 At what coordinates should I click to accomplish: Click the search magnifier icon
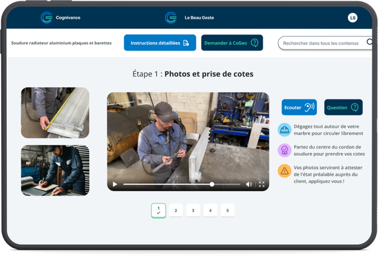click(370, 42)
